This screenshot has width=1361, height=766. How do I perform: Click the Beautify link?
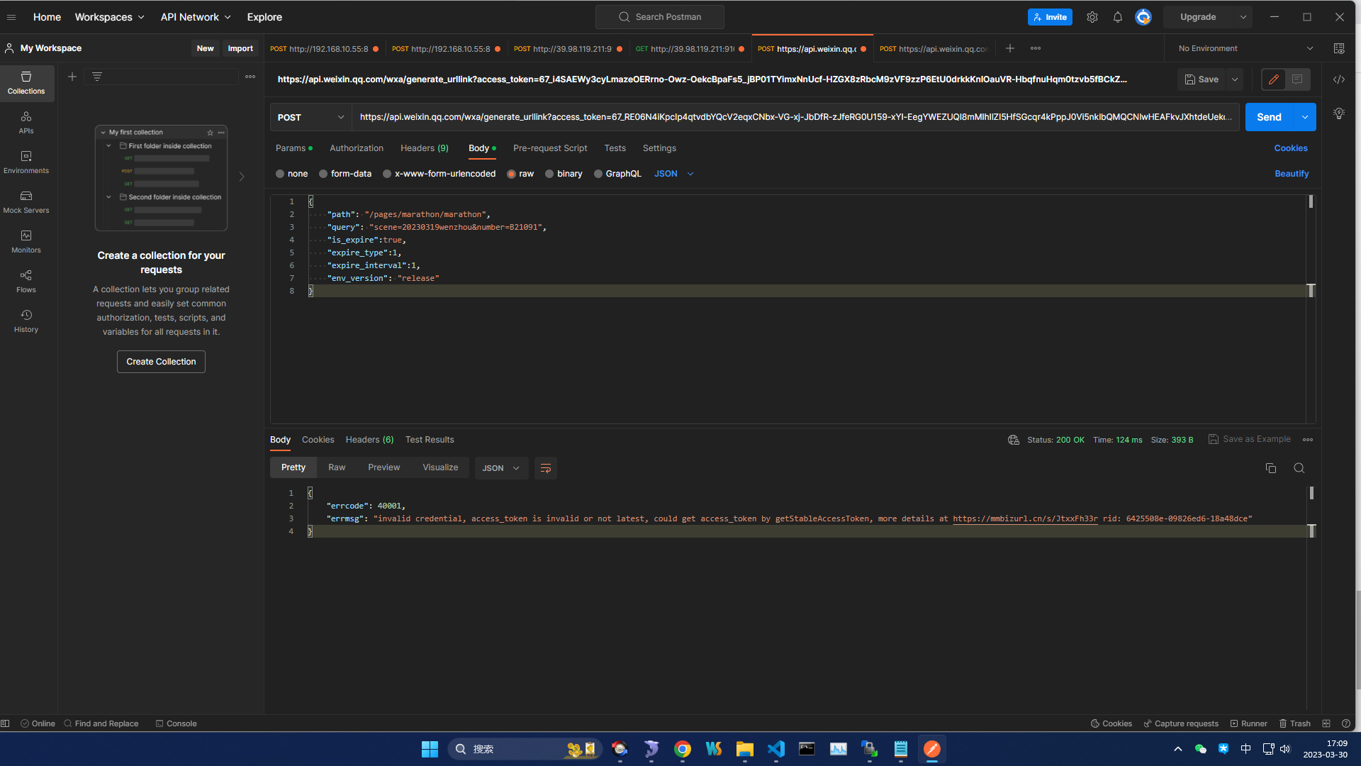pyautogui.click(x=1291, y=174)
